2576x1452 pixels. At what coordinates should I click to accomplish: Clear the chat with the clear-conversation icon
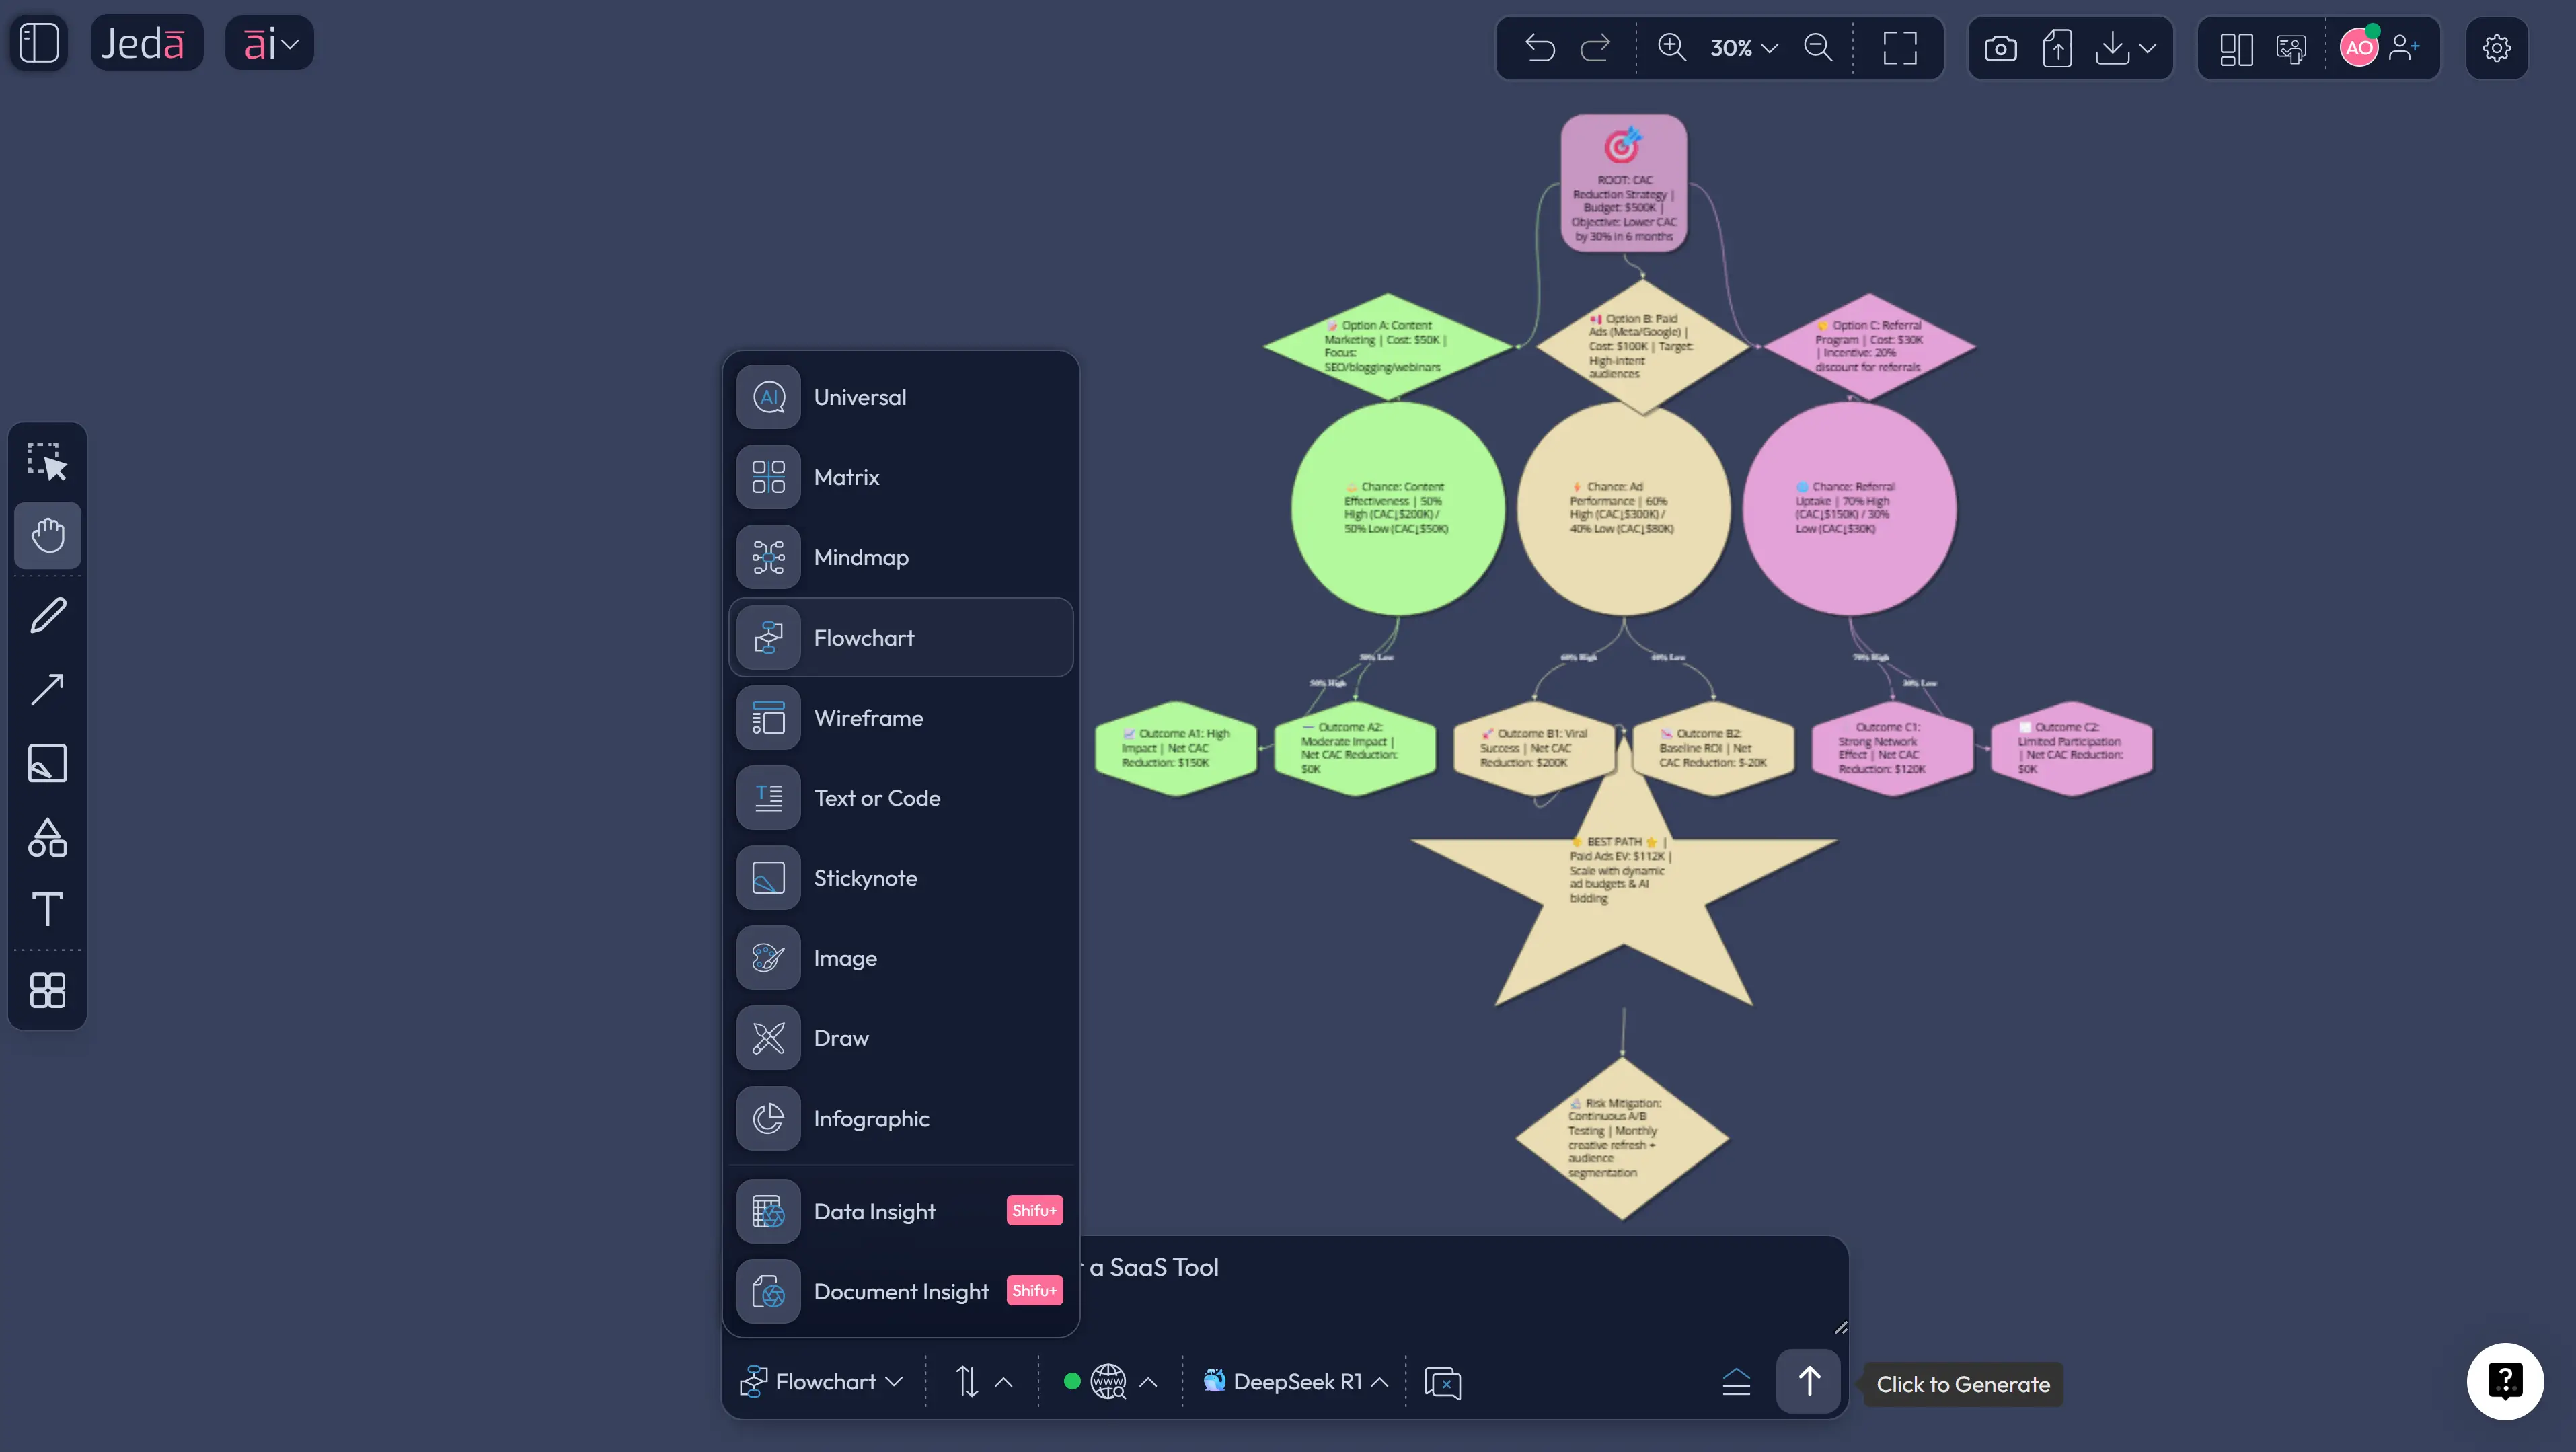tap(1443, 1382)
